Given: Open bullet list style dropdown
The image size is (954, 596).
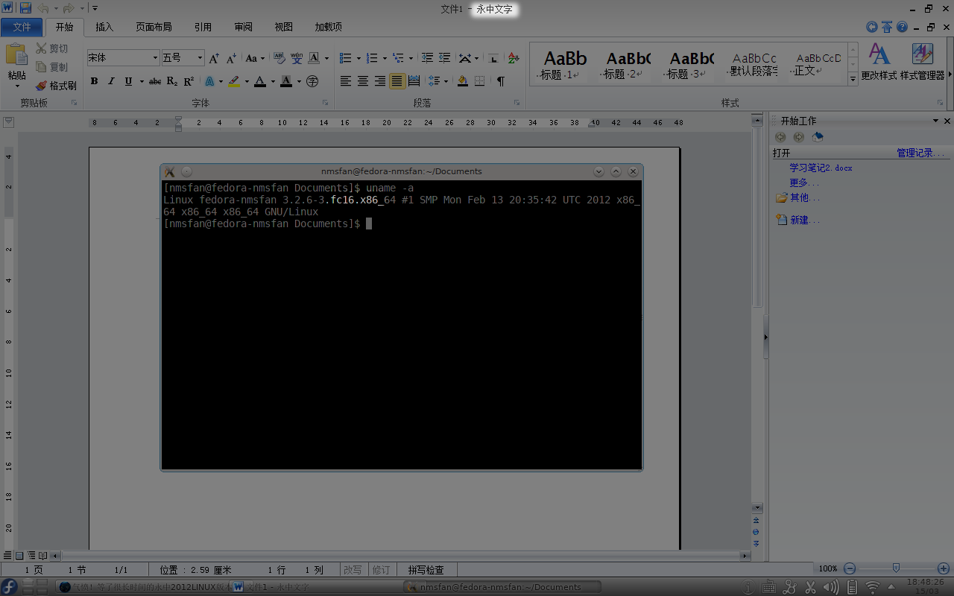Looking at the screenshot, I should (x=358, y=58).
